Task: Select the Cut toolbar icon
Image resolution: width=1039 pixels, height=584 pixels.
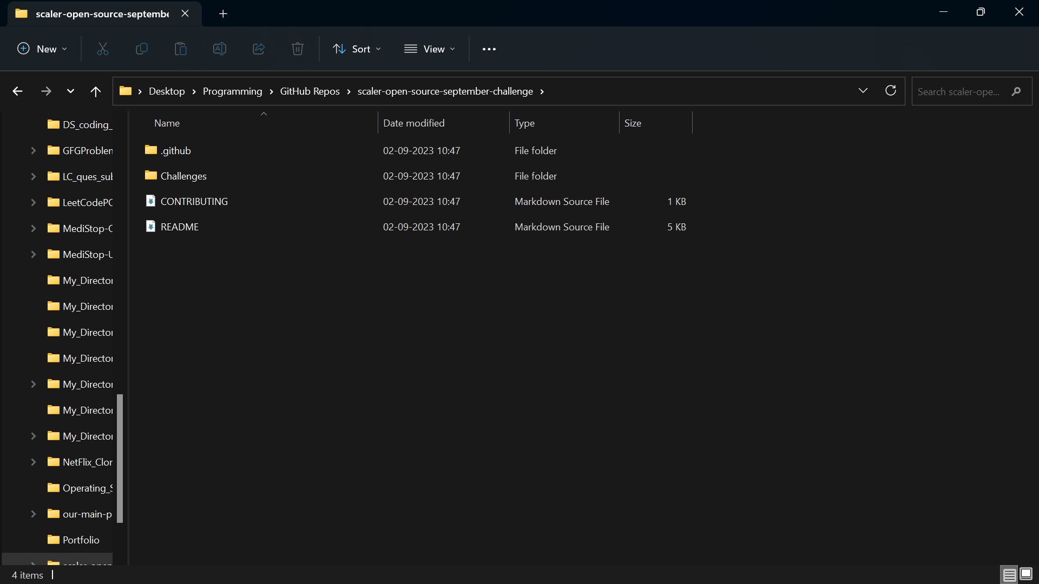Action: coord(102,49)
